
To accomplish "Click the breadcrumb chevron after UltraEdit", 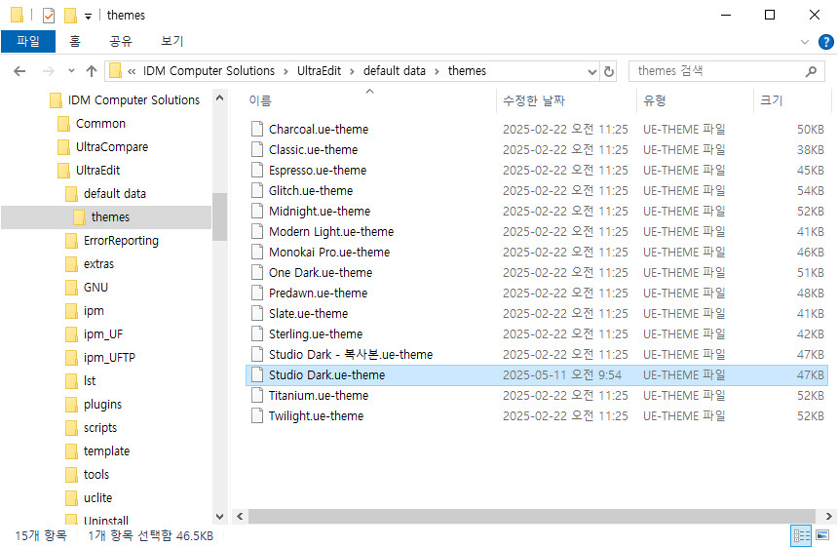I will (x=352, y=71).
